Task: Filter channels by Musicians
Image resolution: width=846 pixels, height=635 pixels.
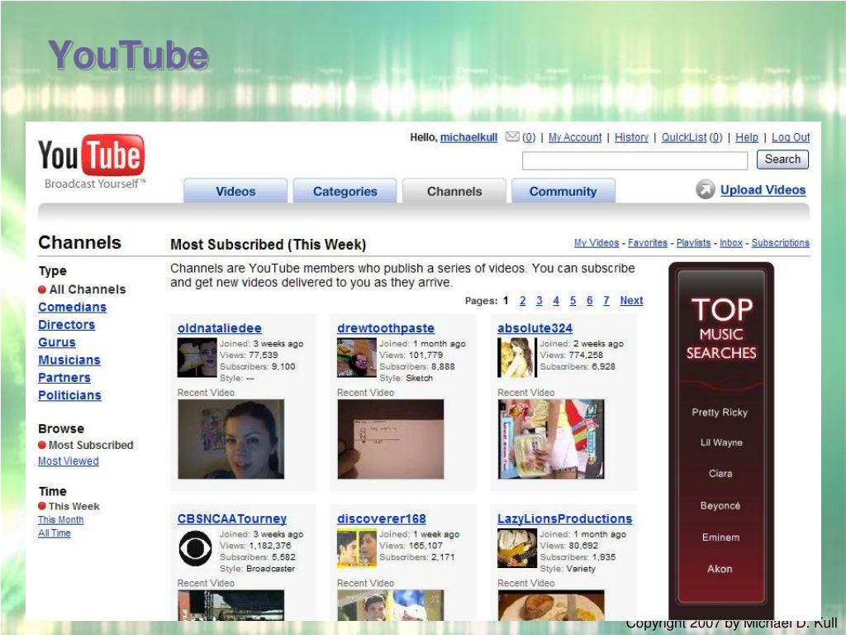Action: click(69, 360)
